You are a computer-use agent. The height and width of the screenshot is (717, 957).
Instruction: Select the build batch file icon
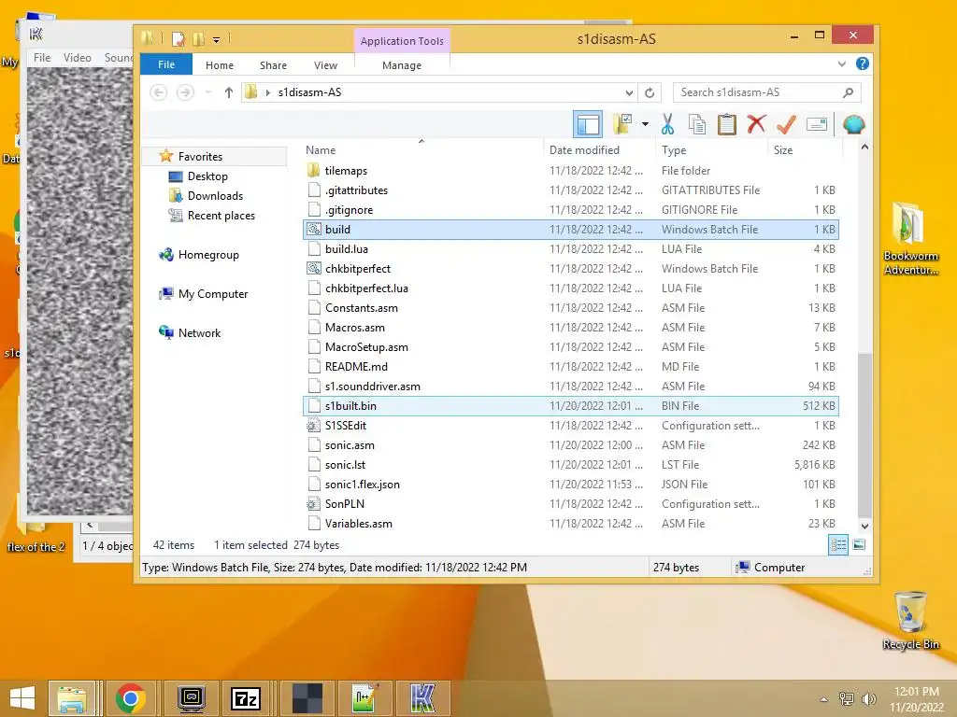coord(314,230)
